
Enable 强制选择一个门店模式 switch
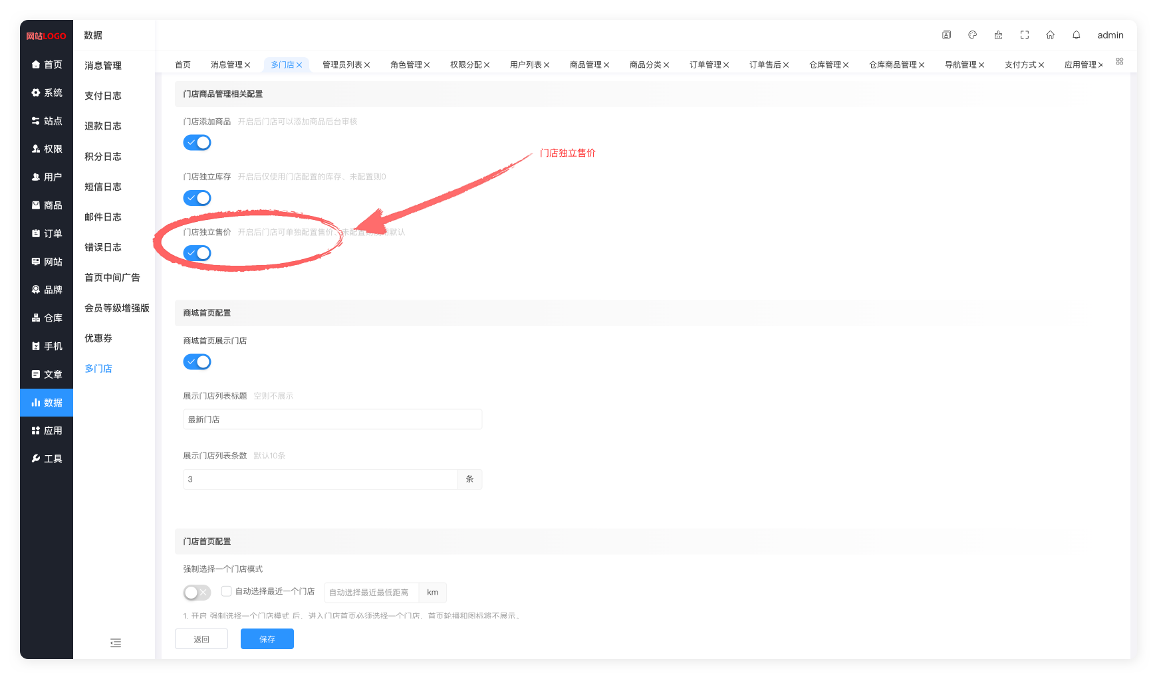pyautogui.click(x=197, y=592)
